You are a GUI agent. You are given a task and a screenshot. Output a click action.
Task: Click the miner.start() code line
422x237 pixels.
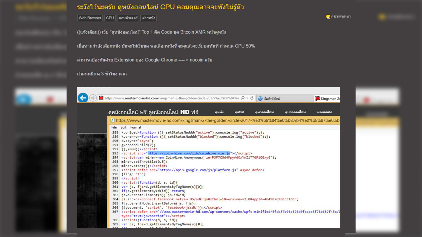pos(144,166)
